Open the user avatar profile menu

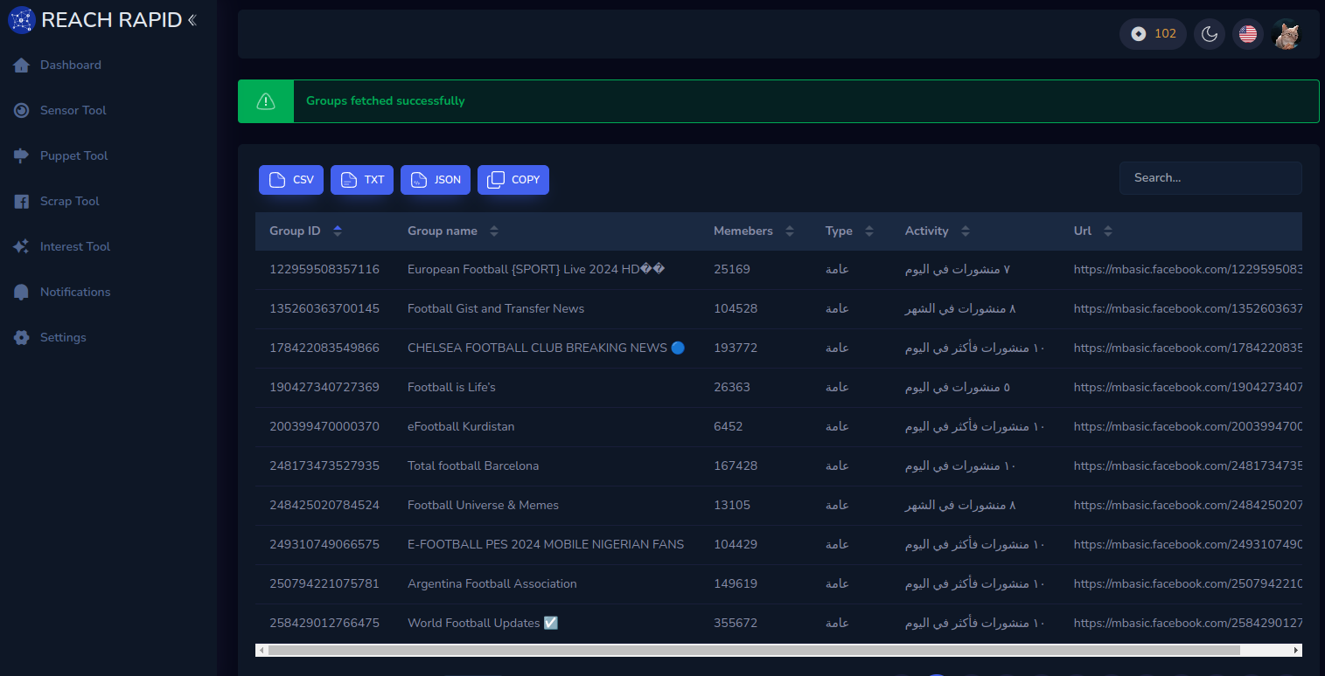(x=1287, y=34)
